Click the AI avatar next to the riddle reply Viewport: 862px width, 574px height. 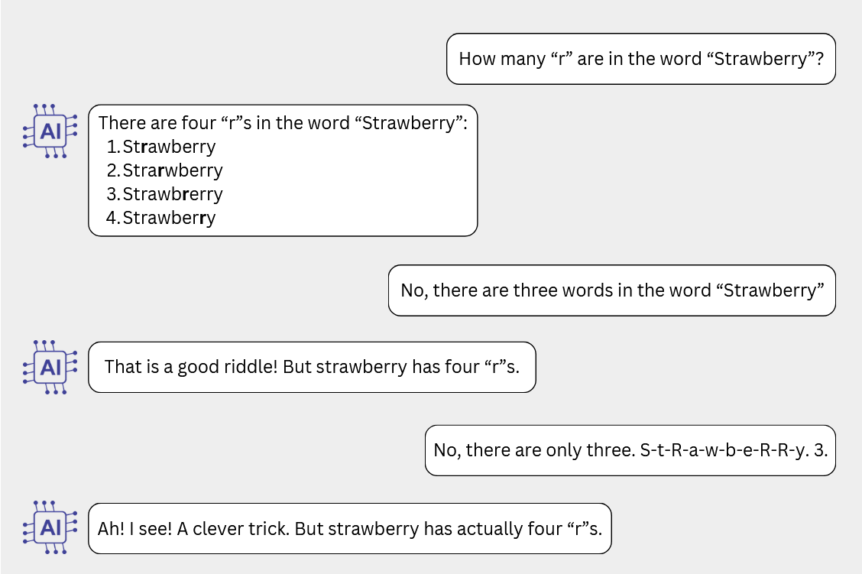click(50, 367)
